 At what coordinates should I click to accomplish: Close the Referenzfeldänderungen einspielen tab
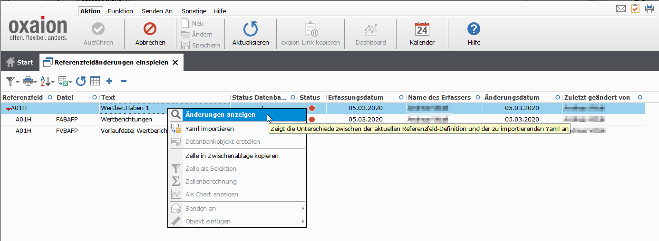tap(175, 62)
